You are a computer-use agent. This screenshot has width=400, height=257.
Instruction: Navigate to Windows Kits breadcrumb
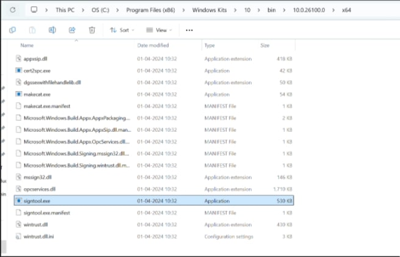tap(209, 10)
